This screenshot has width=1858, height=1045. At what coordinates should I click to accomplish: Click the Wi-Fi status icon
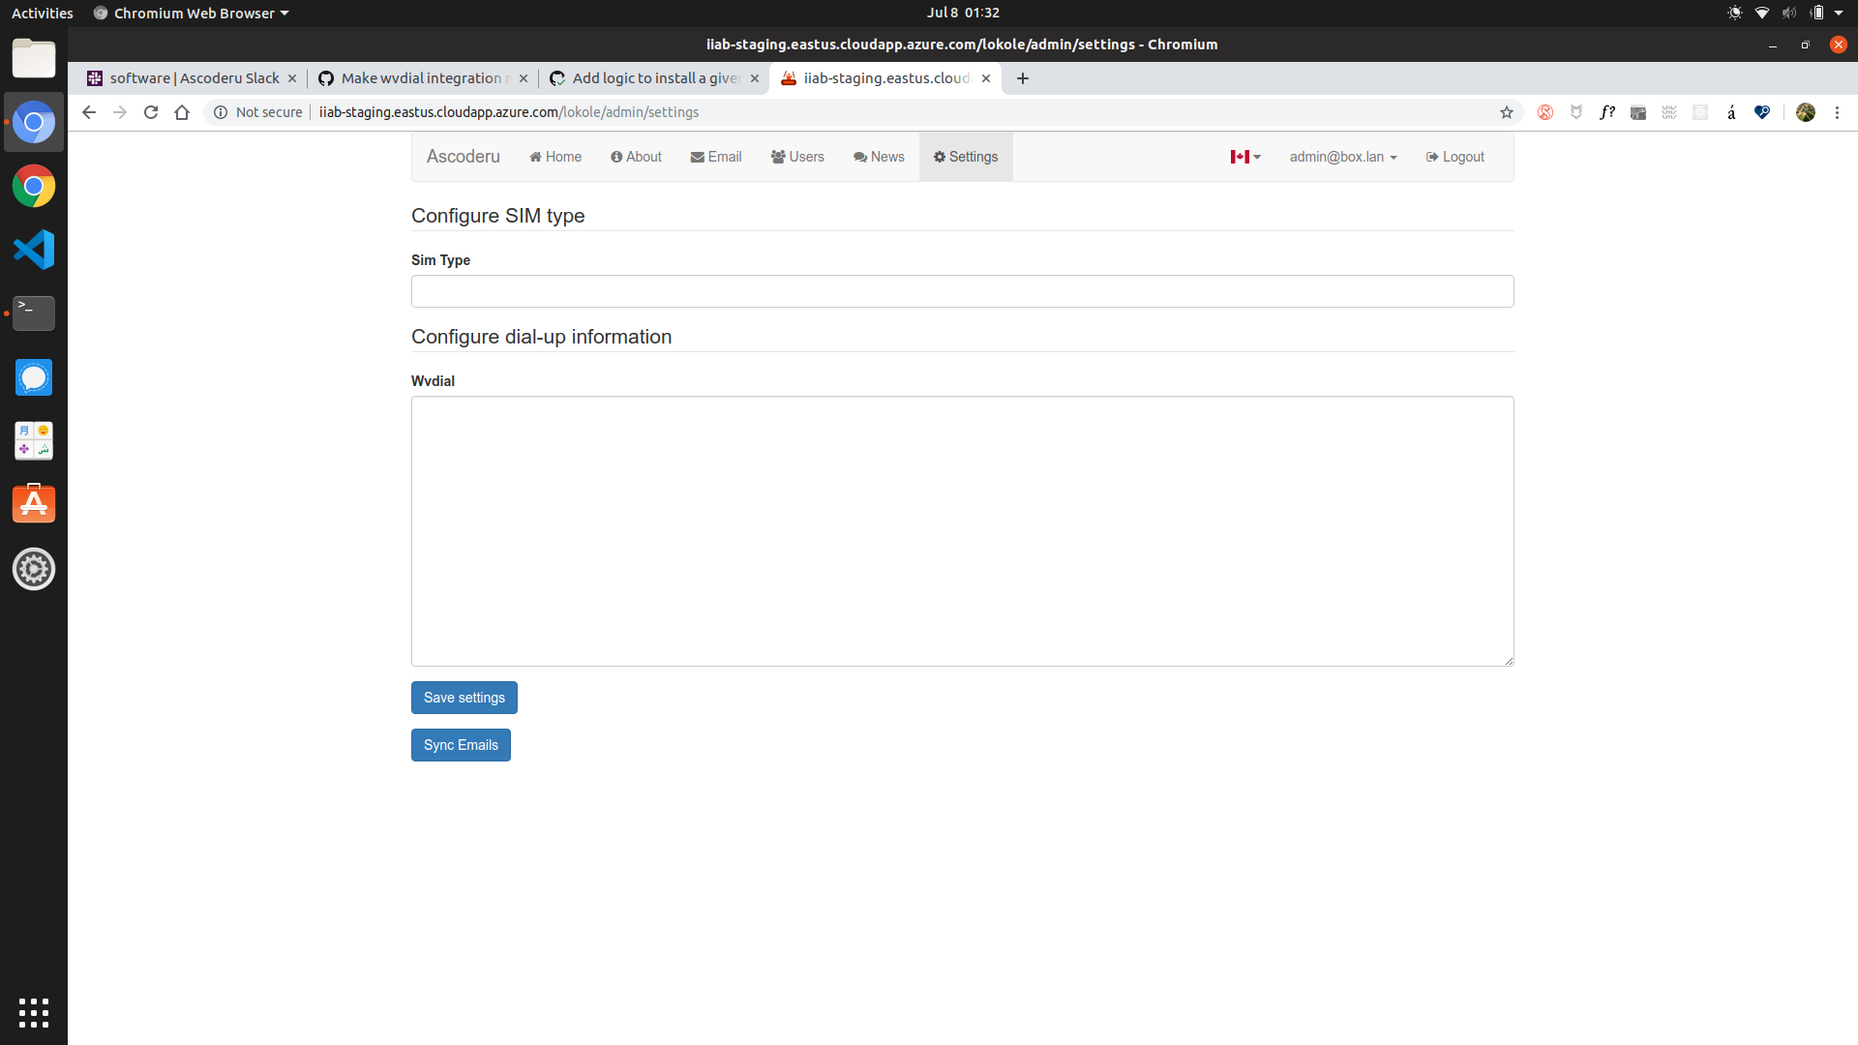pyautogui.click(x=1762, y=14)
